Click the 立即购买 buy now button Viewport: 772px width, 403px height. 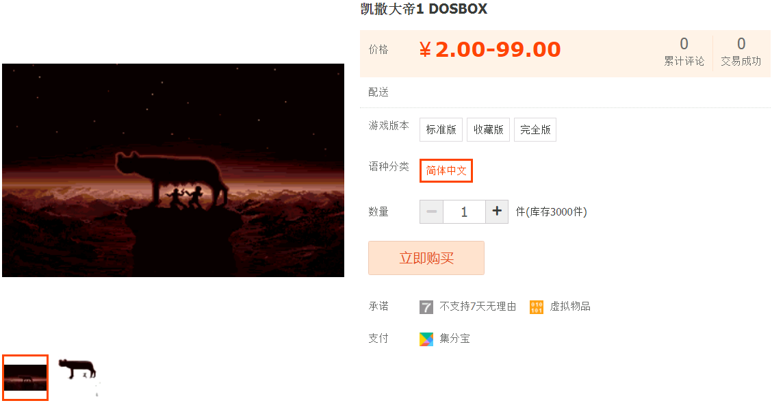pos(426,258)
